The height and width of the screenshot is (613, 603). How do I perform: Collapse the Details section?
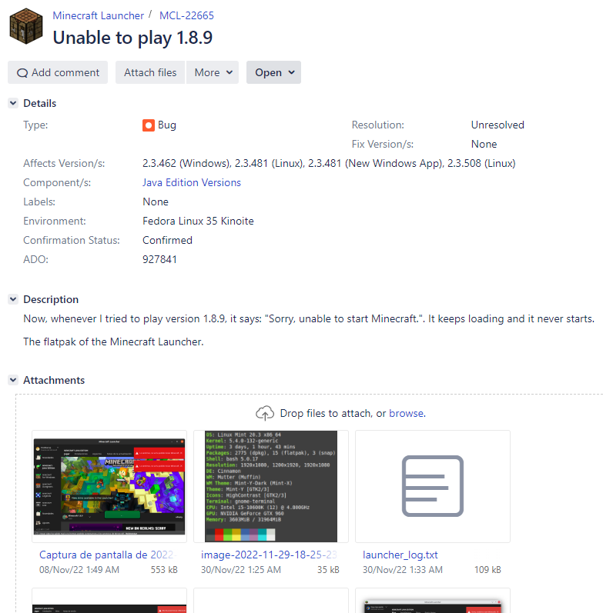pos(13,103)
